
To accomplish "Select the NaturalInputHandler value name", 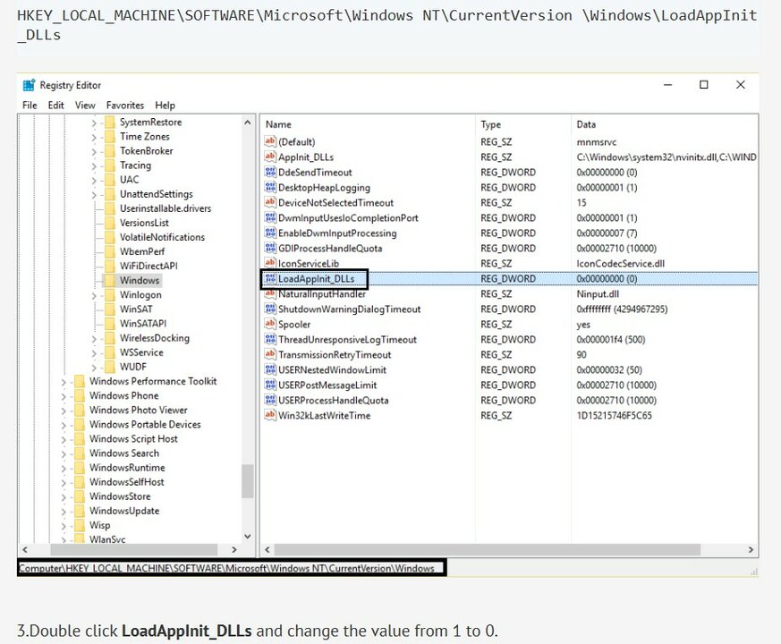I will click(x=322, y=294).
